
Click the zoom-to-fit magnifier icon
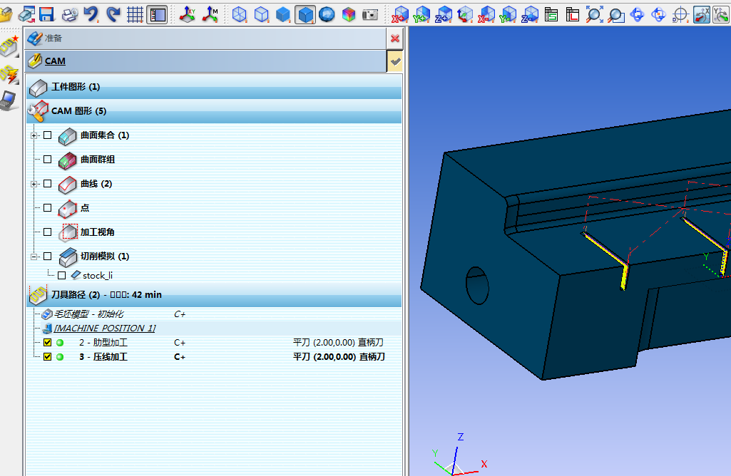point(593,14)
